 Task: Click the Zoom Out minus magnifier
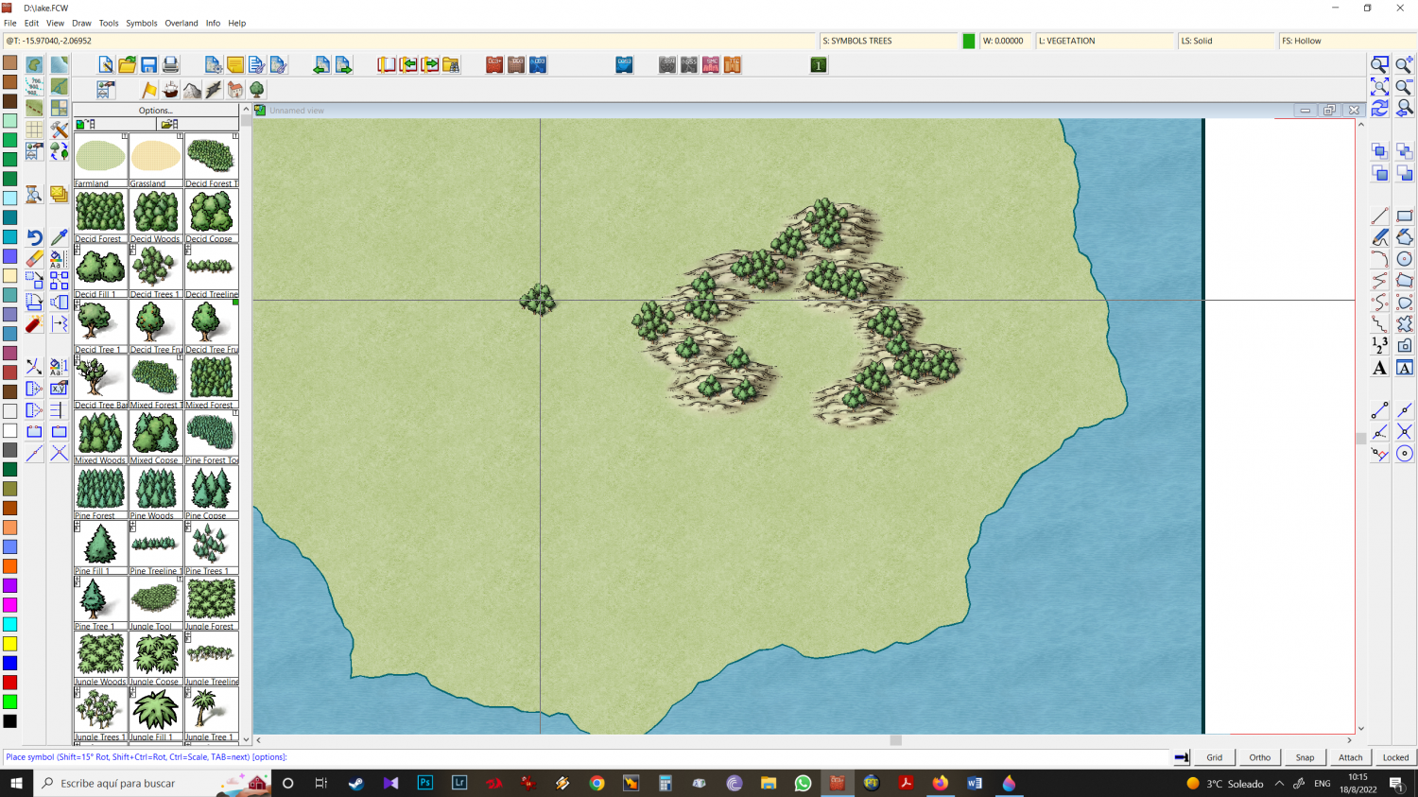(1404, 86)
